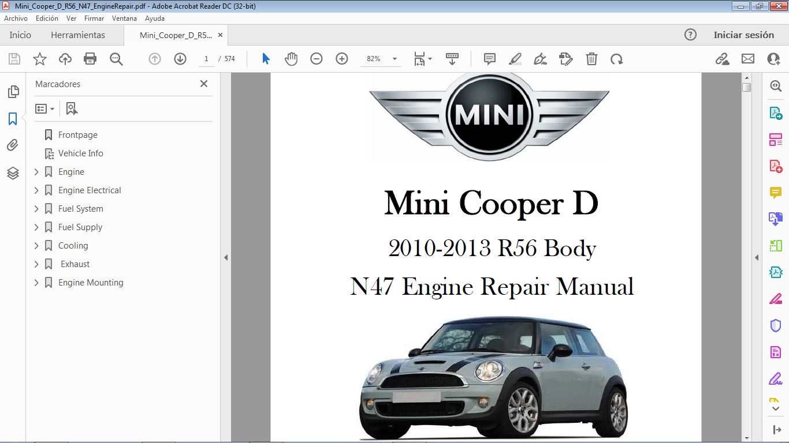
Task: Expand the Cooling bookmark
Action: 36,245
